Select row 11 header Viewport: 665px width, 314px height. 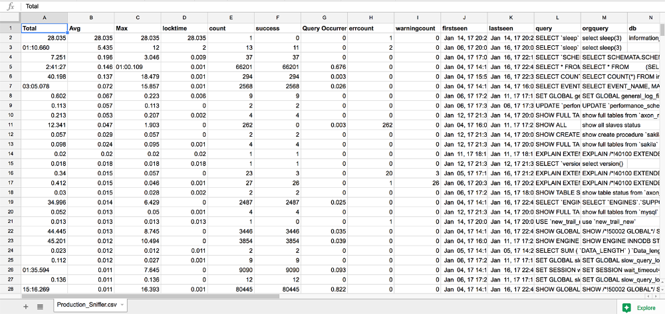click(x=10, y=125)
